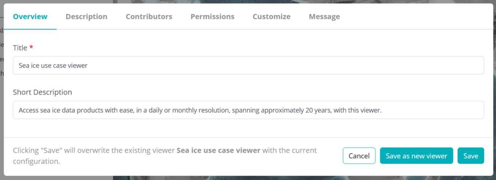Open the Description tab
This screenshot has height=180, width=496.
86,17
